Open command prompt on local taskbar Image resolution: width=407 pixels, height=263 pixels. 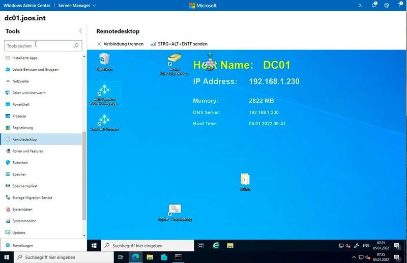(x=178, y=257)
